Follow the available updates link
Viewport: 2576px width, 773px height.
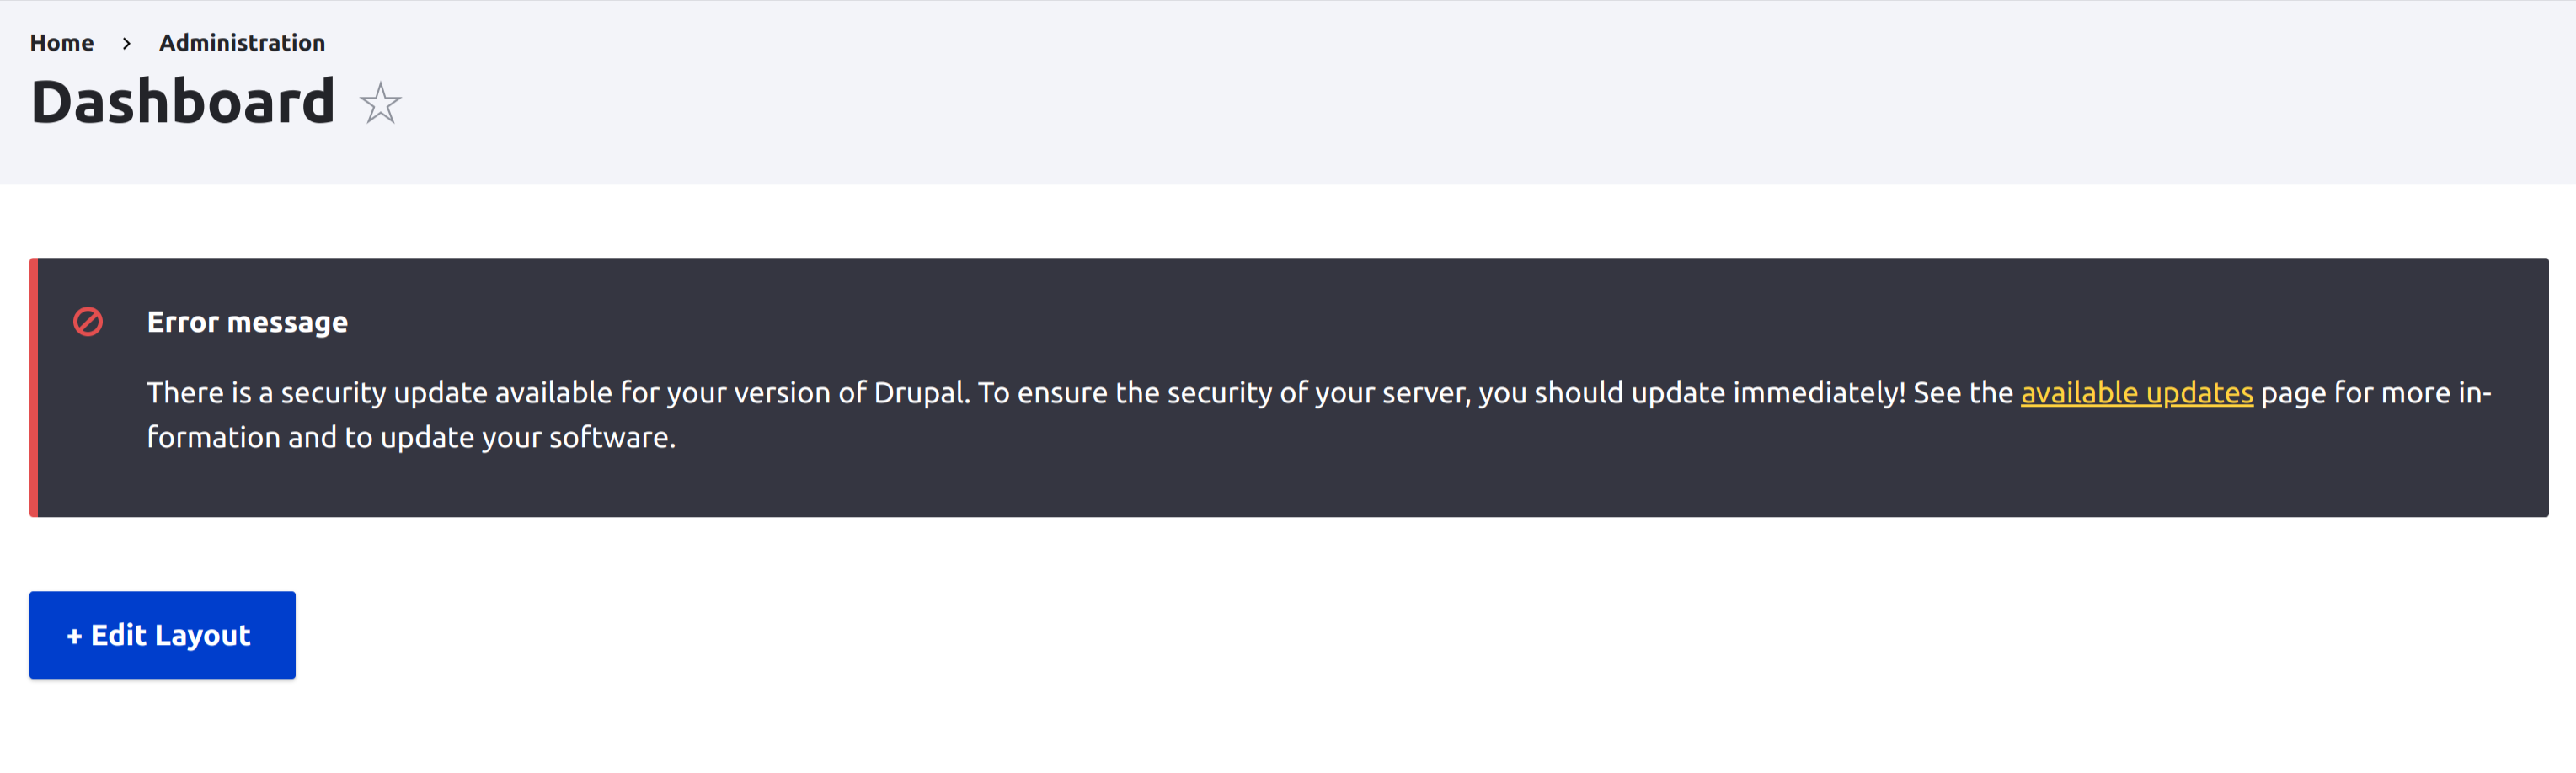[2137, 392]
